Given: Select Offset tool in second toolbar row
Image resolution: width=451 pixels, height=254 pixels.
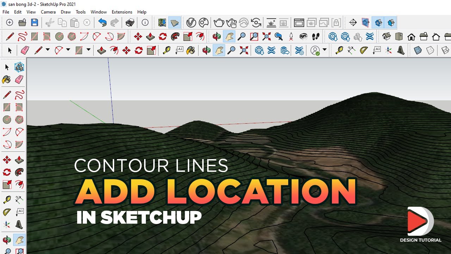Looking at the screenshot, I should click(200, 36).
